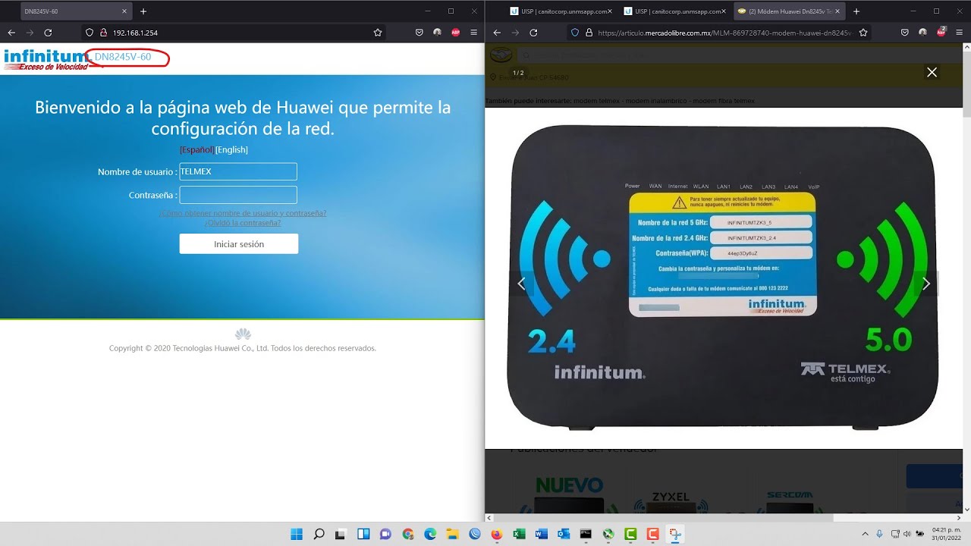Switch language to English
The image size is (971, 546).
231,150
